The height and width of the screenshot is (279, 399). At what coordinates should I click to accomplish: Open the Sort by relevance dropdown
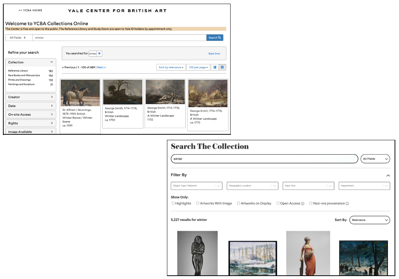coord(171,67)
